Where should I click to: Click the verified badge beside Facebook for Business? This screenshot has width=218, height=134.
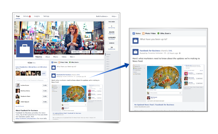(x=66, y=49)
